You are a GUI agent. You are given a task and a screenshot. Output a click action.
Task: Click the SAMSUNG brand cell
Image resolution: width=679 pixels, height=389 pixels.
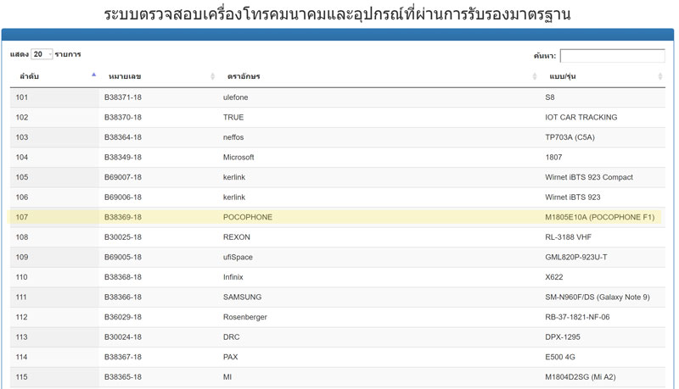242,297
